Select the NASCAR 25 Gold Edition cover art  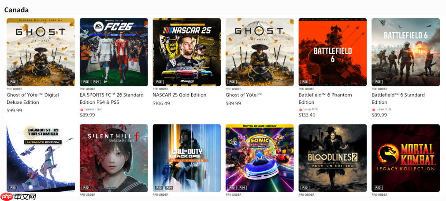coord(186,52)
